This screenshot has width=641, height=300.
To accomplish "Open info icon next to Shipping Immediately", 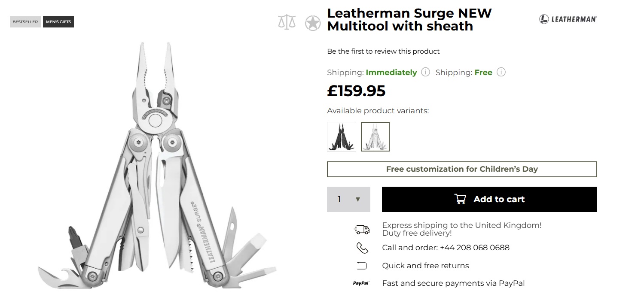I will [425, 72].
